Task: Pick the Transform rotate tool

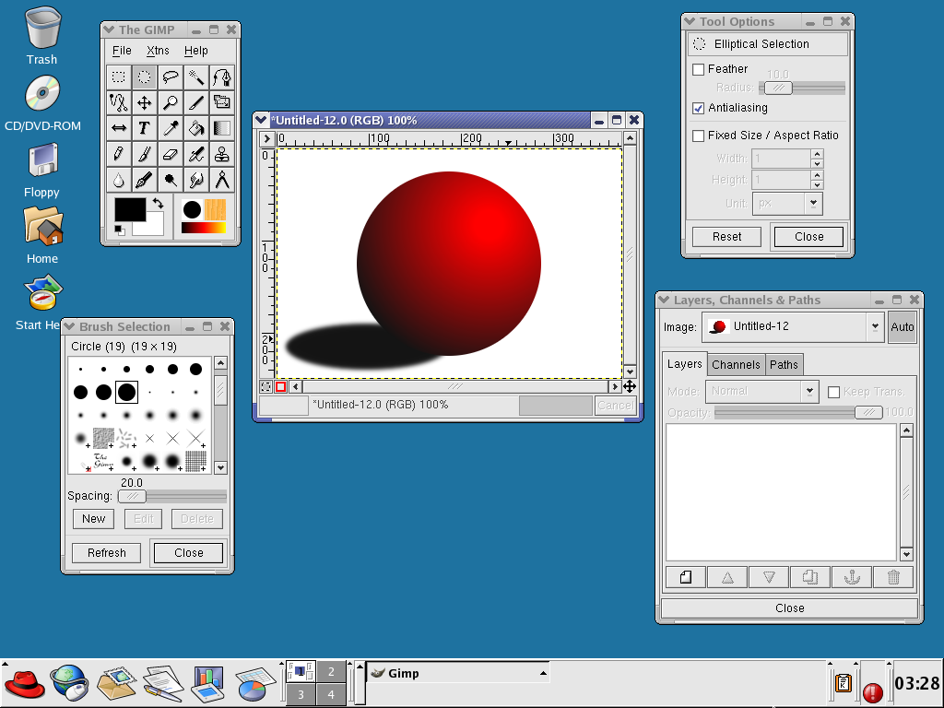Action: point(222,103)
